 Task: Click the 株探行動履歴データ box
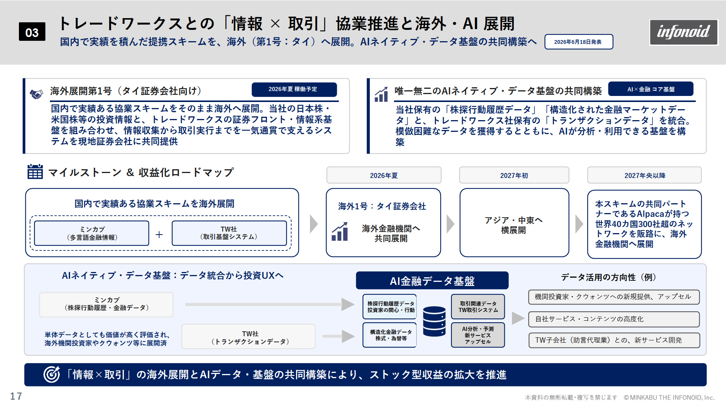point(390,307)
